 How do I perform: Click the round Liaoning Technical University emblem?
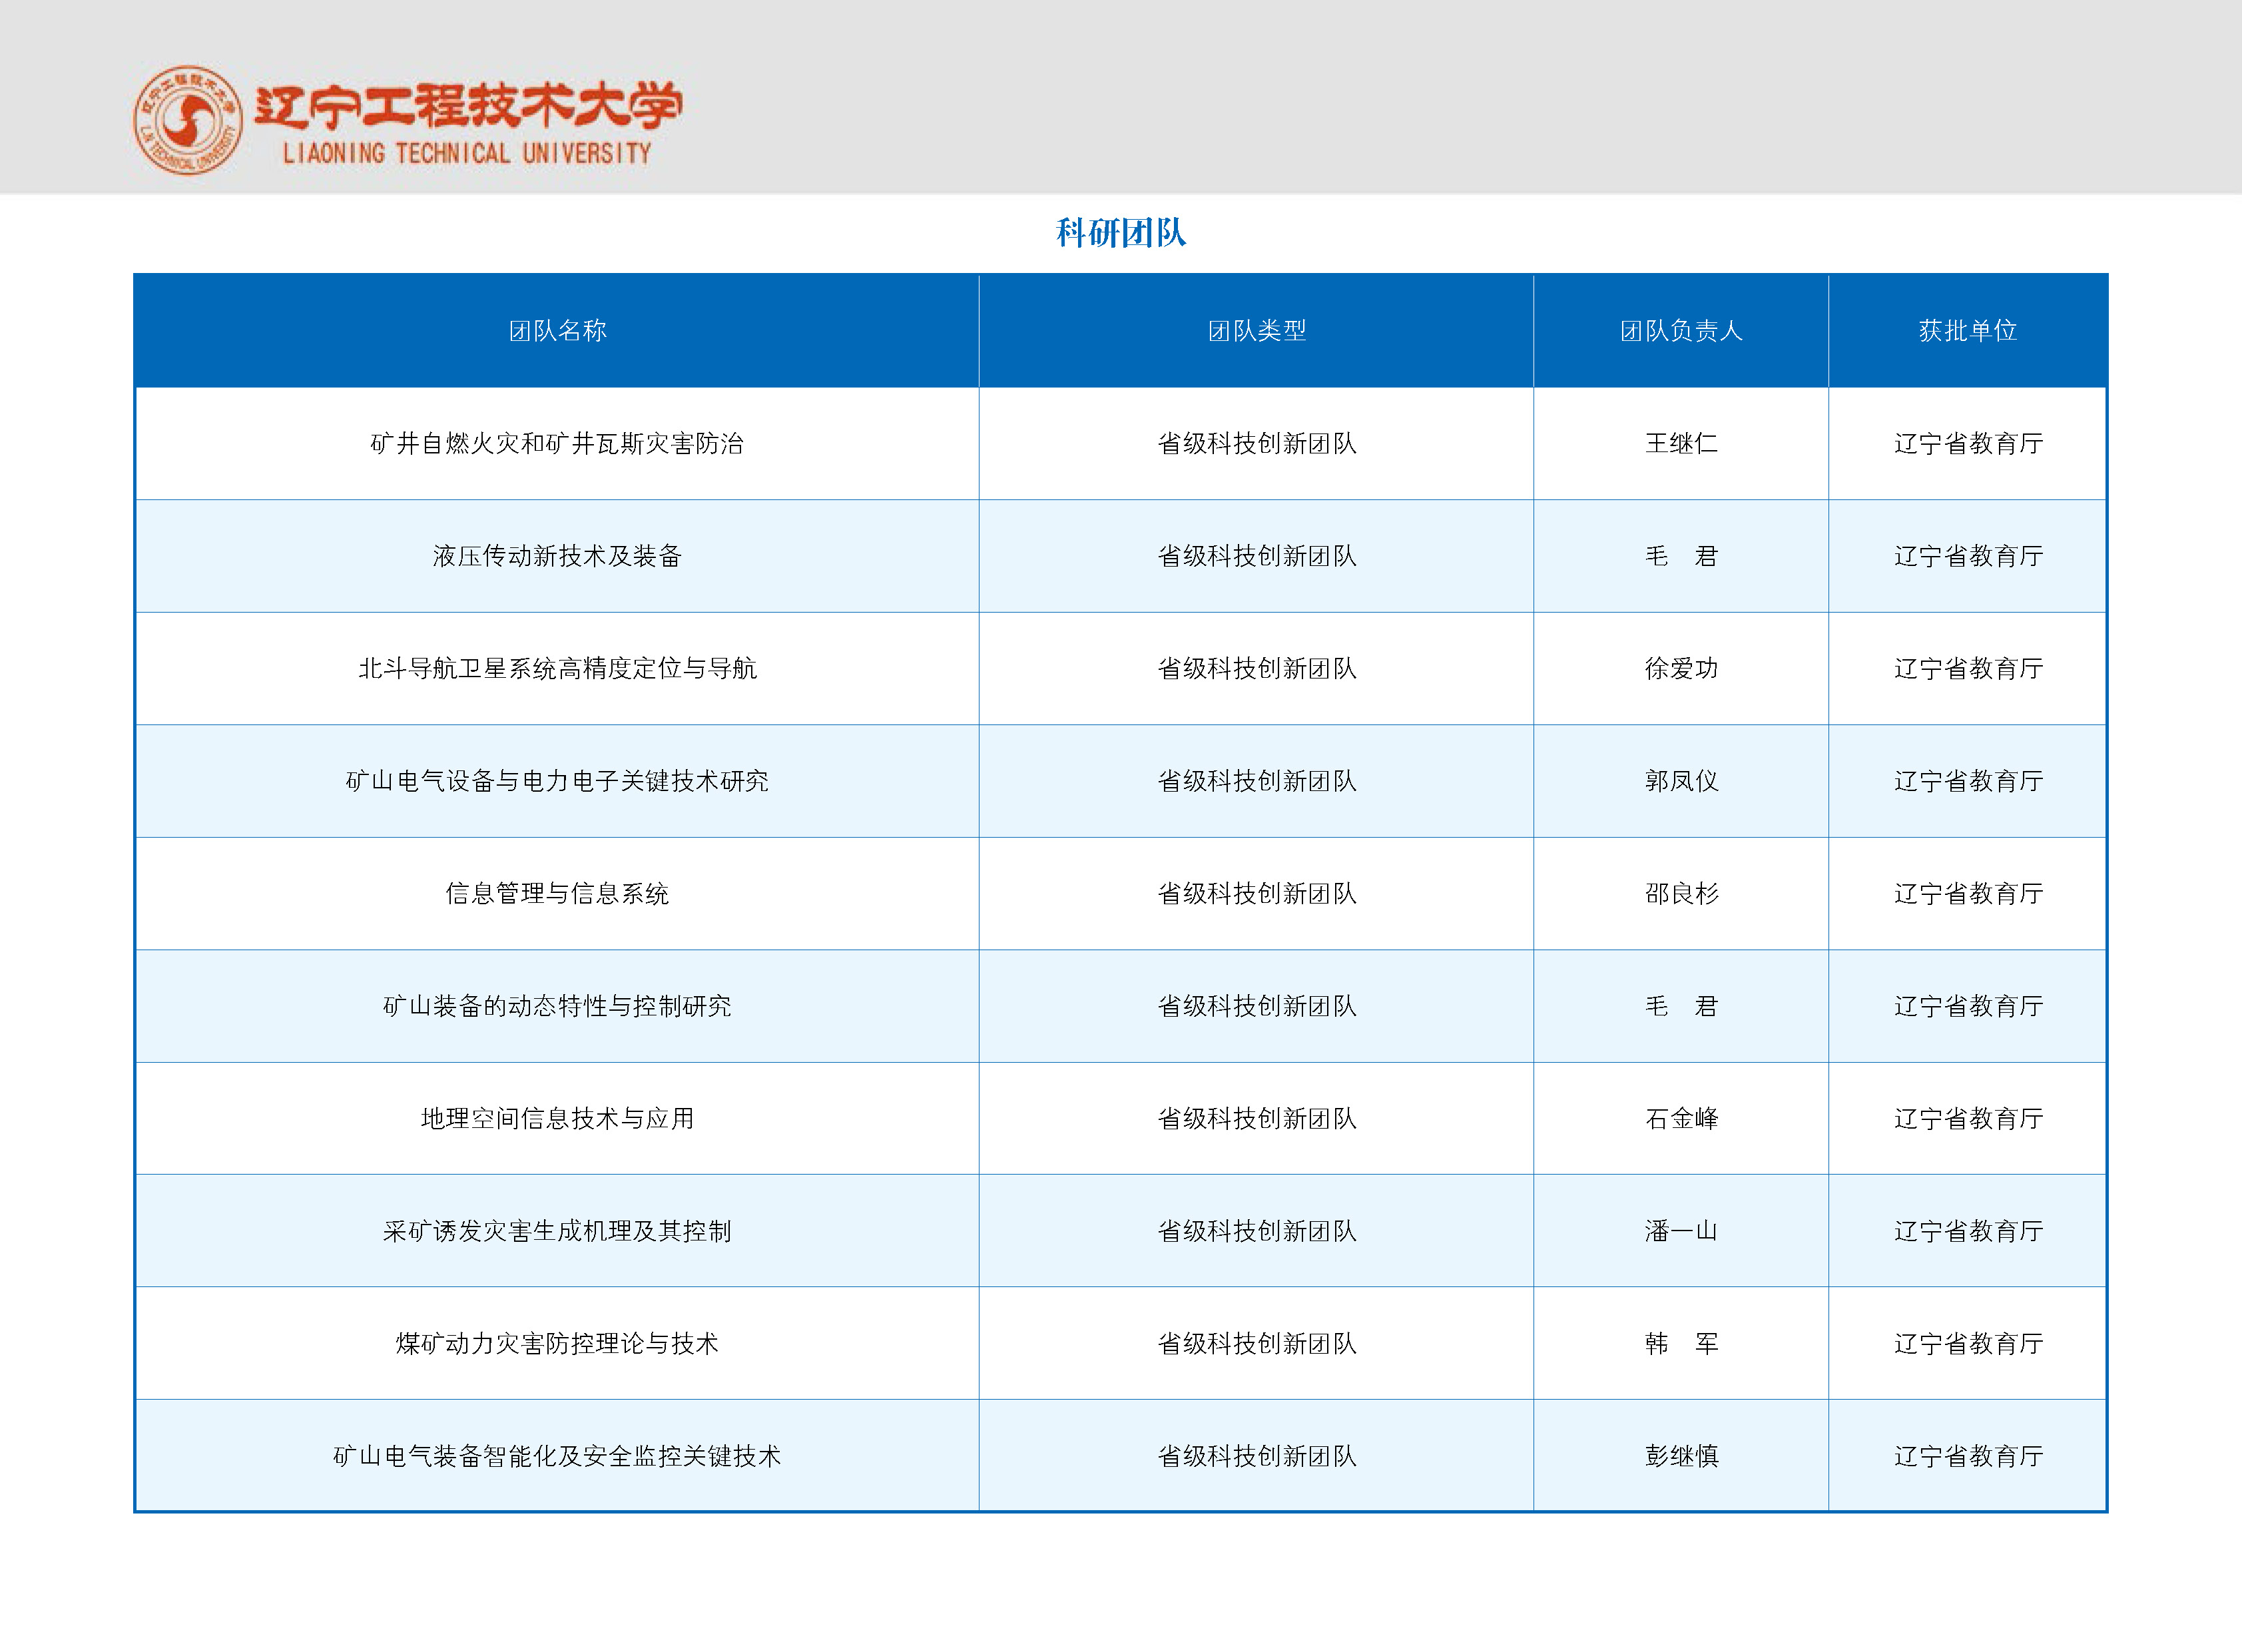pos(188,120)
